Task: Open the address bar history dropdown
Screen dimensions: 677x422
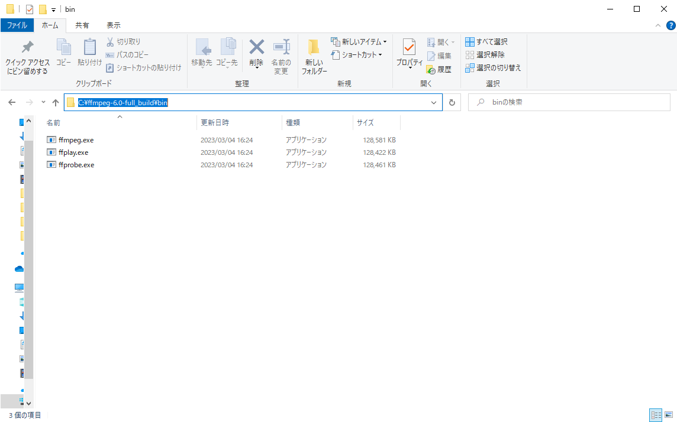Action: tap(434, 102)
